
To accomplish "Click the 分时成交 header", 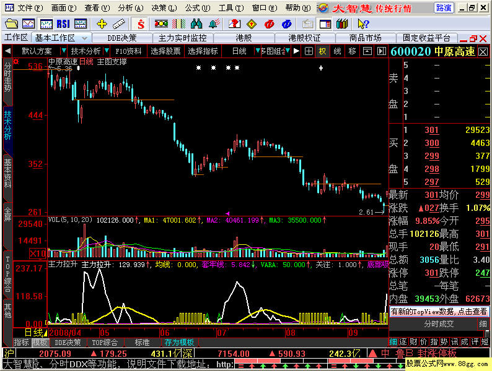I will pos(439,324).
